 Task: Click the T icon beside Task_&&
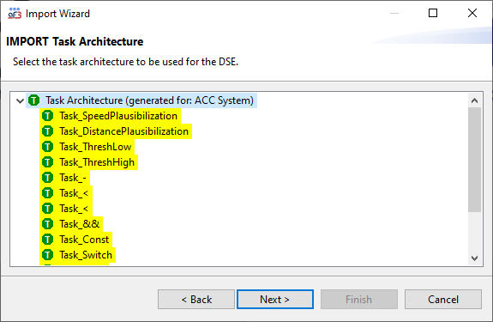click(48, 224)
